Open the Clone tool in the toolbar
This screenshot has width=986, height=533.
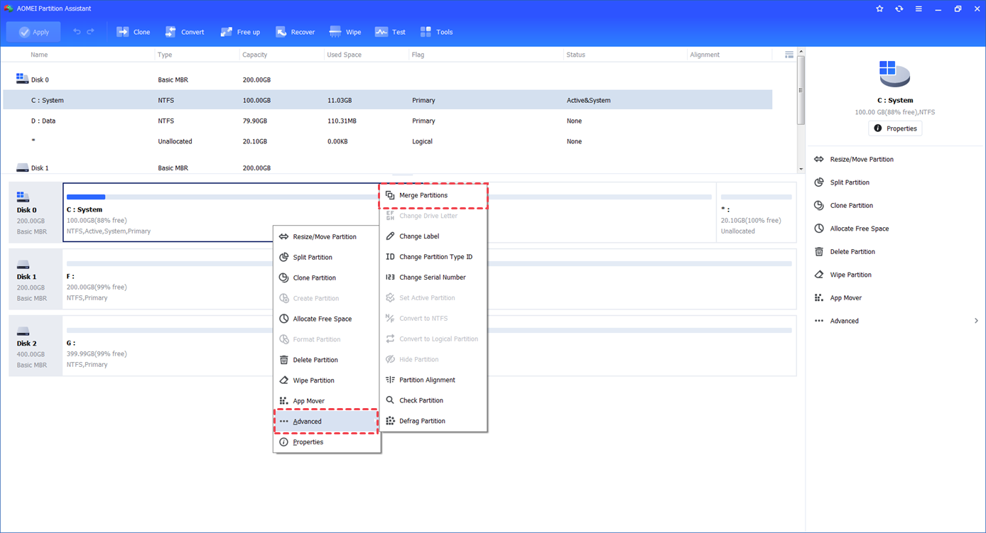[134, 32]
